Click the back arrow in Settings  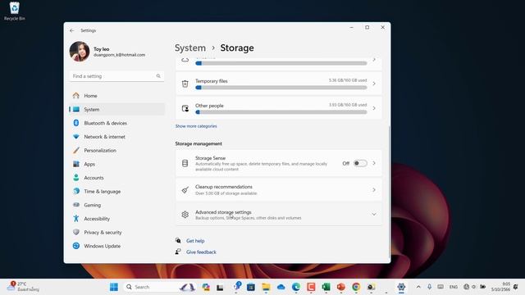click(71, 30)
